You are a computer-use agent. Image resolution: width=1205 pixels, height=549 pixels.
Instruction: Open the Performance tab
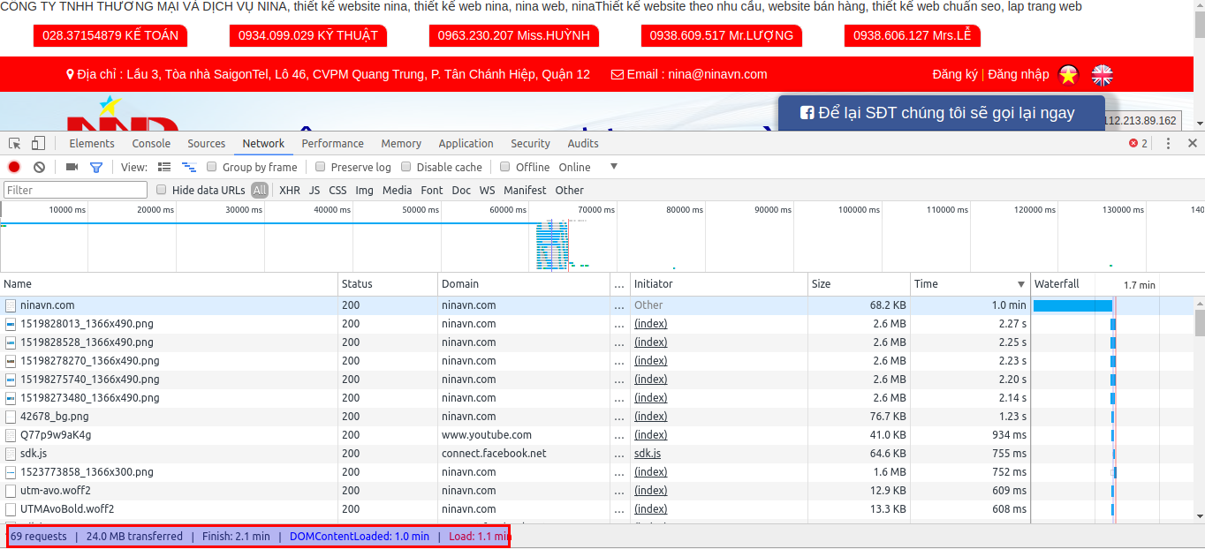point(332,143)
